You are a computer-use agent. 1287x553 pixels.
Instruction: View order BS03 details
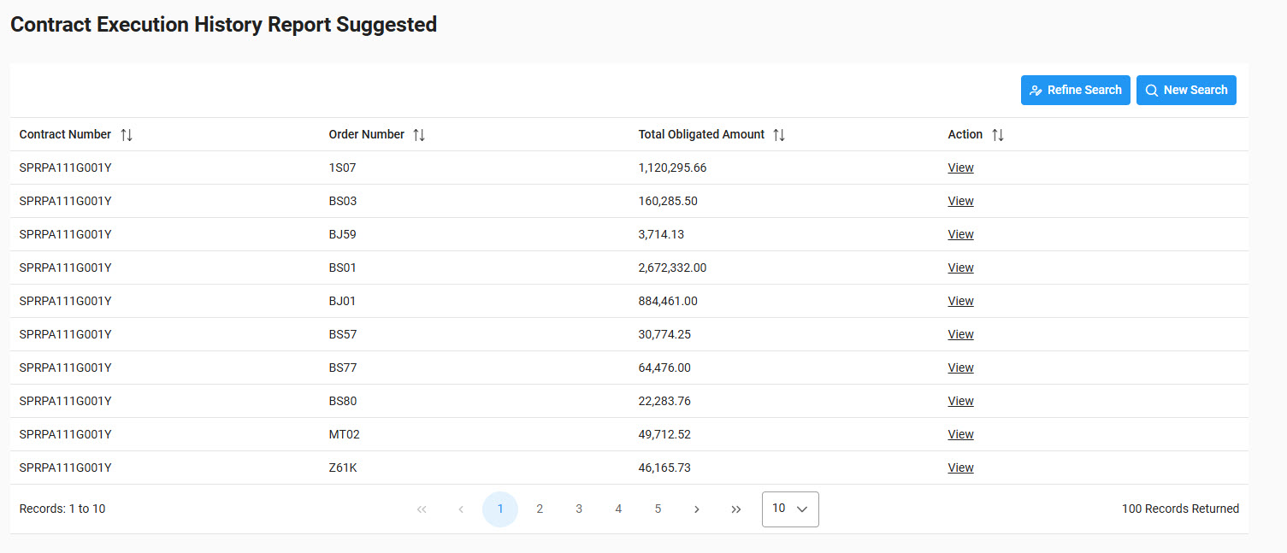960,202
